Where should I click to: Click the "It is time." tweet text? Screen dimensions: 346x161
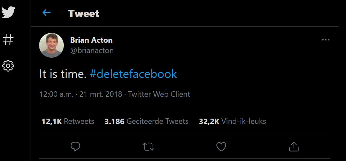[63, 74]
